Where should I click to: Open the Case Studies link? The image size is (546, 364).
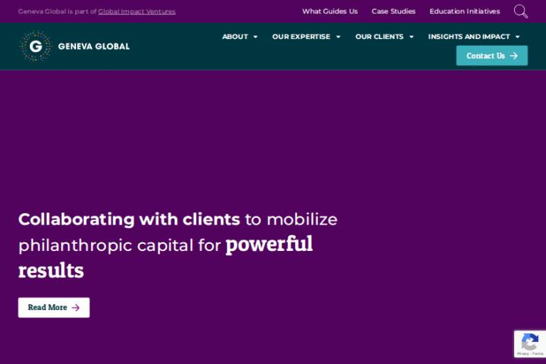tap(393, 11)
